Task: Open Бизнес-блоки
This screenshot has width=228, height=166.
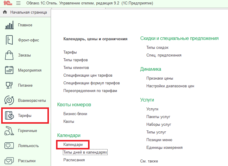Action: [x=75, y=114]
